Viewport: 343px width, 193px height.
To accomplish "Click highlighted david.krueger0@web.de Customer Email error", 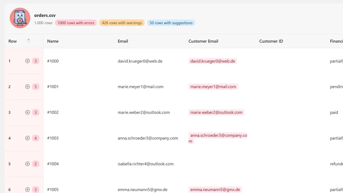I will click(213, 61).
